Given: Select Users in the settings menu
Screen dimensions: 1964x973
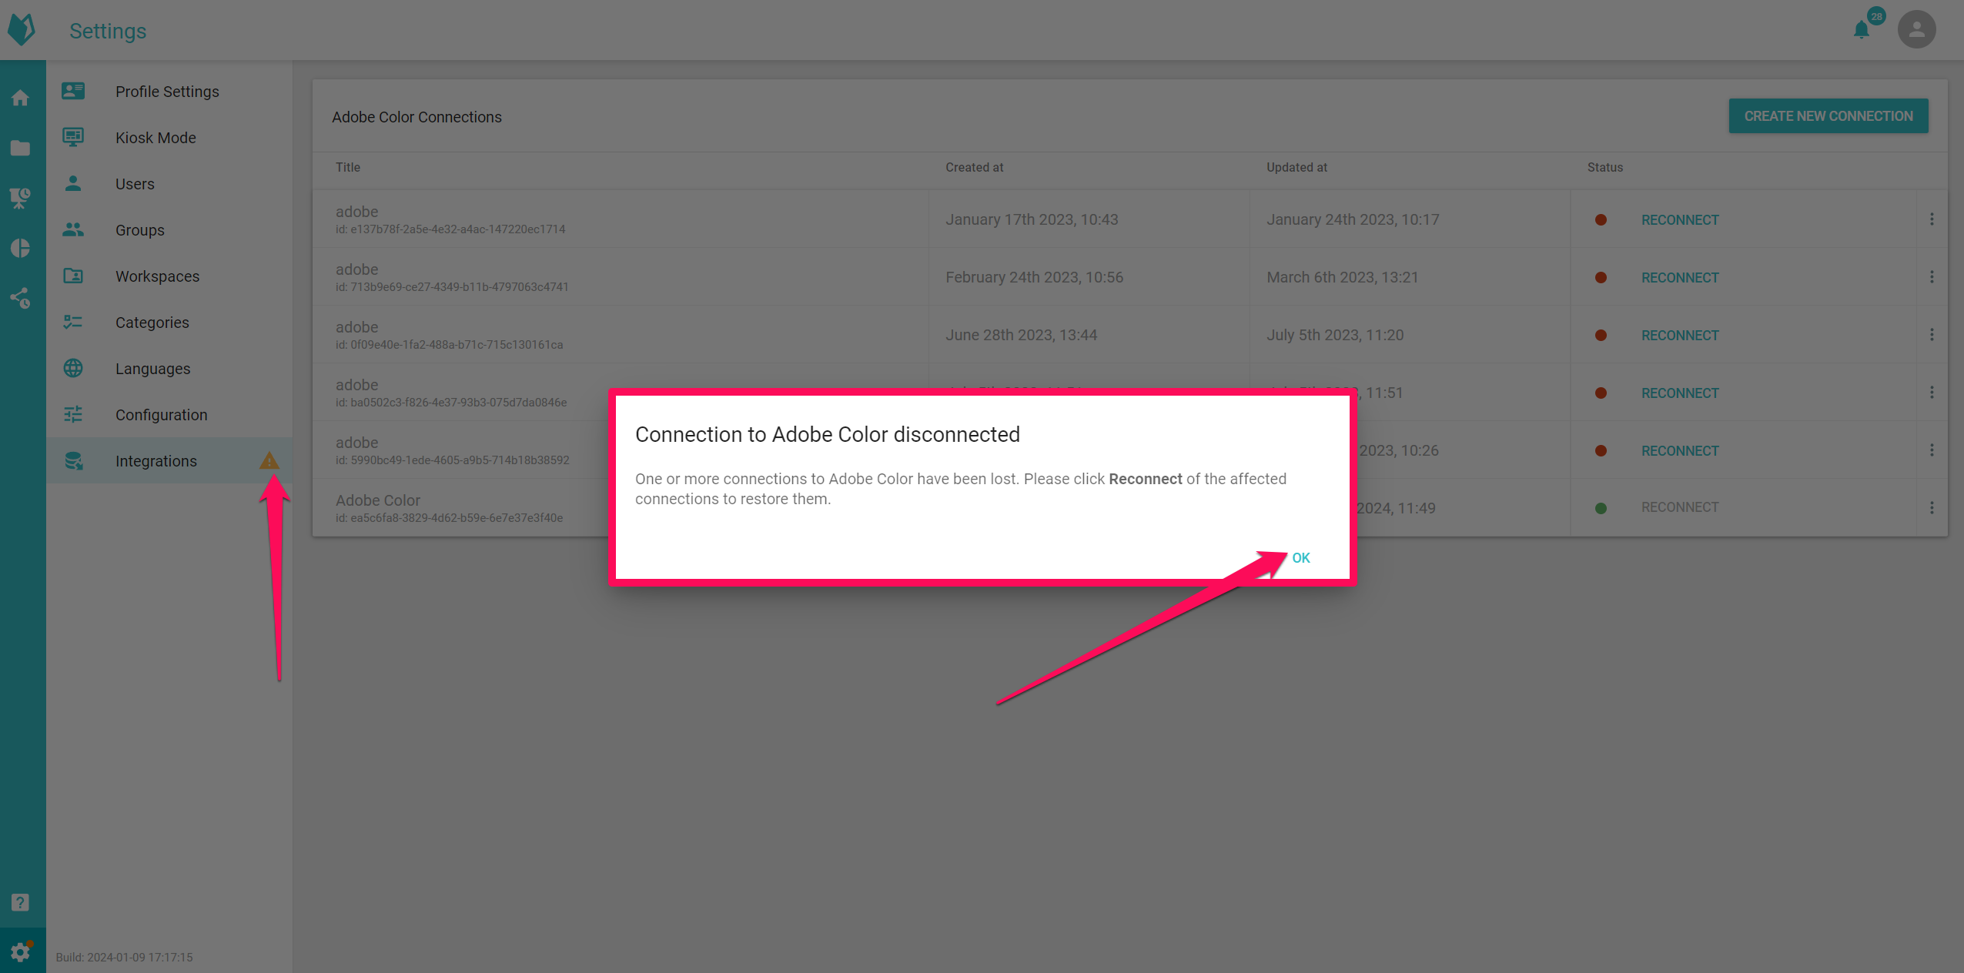Looking at the screenshot, I should (169, 183).
